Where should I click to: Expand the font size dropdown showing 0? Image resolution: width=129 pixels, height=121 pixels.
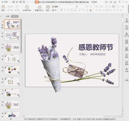point(84,7)
